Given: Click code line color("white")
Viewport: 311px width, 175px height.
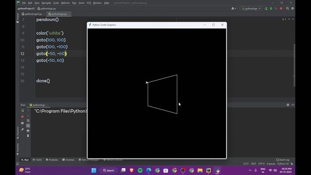Looking at the screenshot, I should [50, 33].
